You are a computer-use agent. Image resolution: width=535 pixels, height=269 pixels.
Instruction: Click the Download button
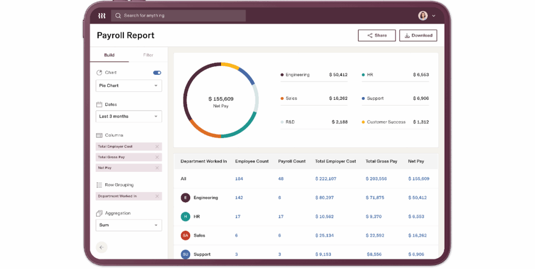418,36
